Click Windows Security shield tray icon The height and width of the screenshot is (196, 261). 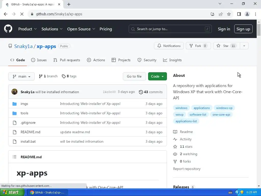click(242, 192)
